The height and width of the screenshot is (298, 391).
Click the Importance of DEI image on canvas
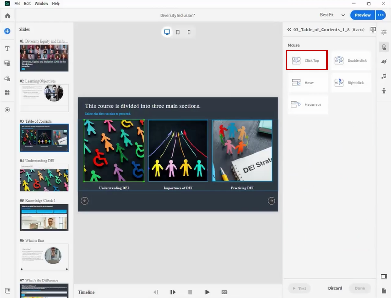178,151
